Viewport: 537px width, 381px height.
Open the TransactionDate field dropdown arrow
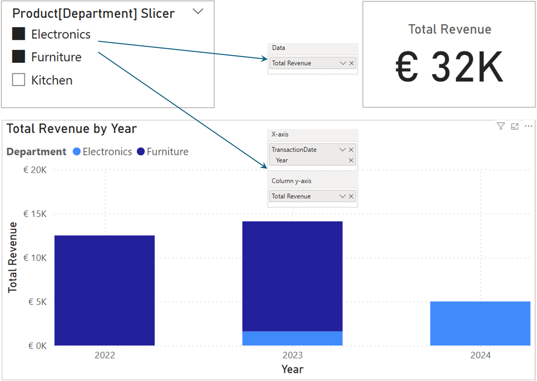pos(343,150)
